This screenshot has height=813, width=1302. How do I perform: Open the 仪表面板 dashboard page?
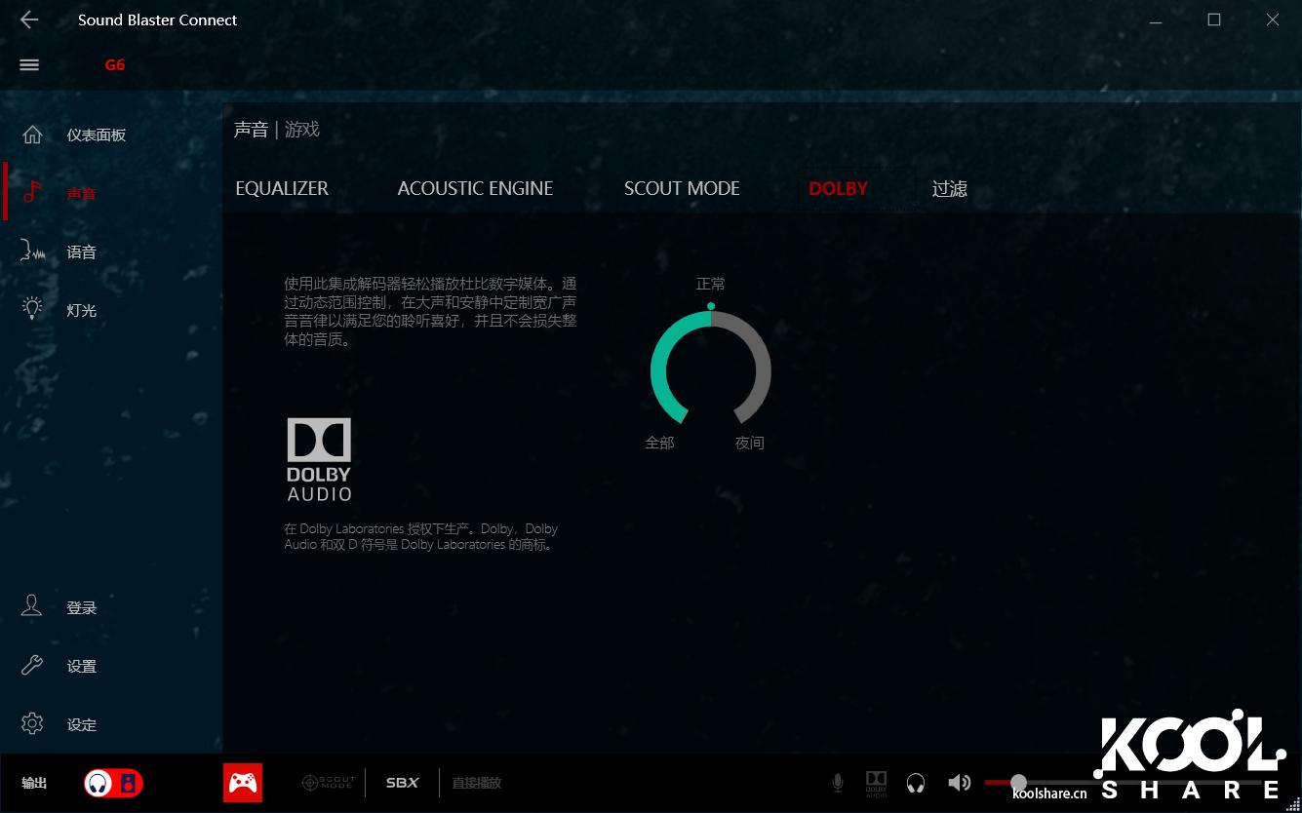[x=96, y=135]
